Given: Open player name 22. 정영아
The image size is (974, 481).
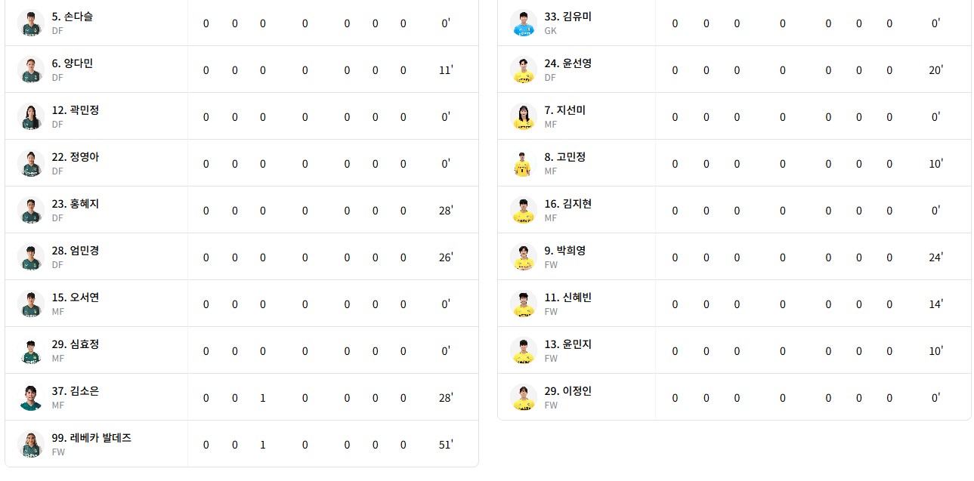Looking at the screenshot, I should click(76, 157).
